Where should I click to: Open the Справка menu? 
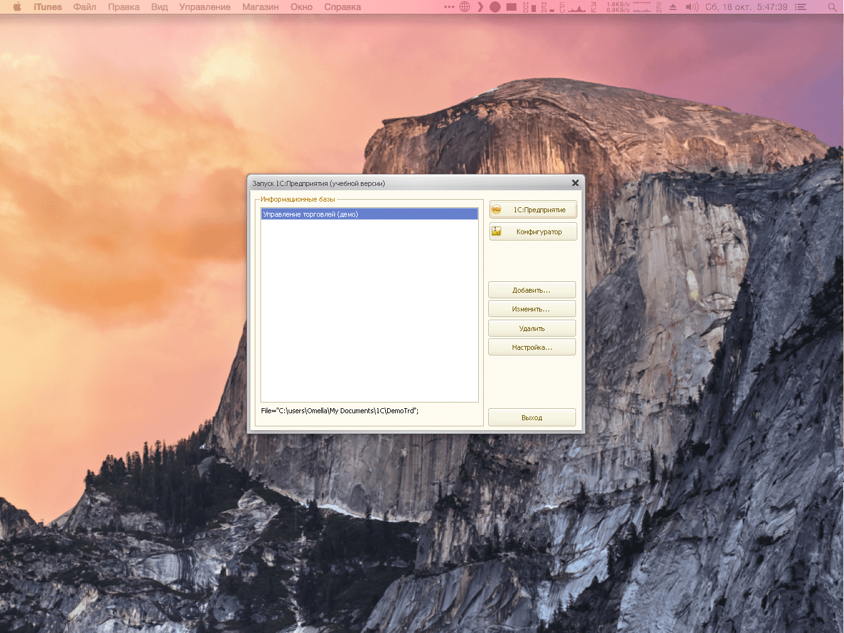pyautogui.click(x=343, y=7)
